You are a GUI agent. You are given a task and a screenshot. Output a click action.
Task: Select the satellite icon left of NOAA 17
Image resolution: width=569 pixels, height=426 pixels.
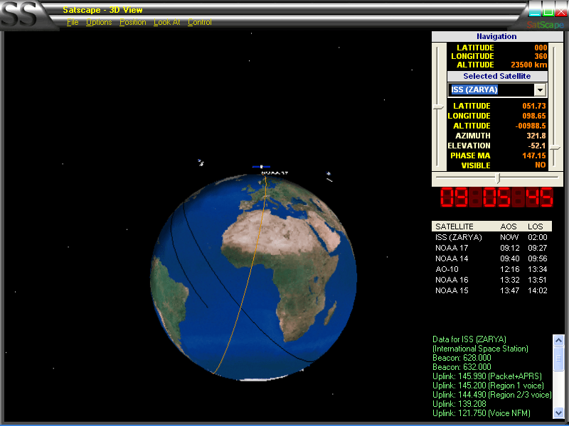click(x=201, y=163)
